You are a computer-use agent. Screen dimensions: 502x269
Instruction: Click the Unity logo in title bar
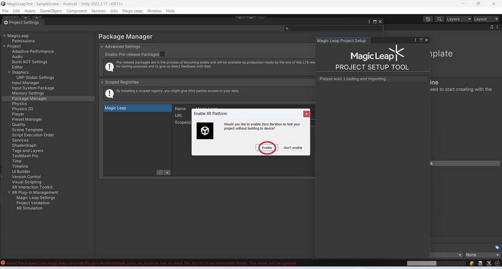tap(3, 4)
